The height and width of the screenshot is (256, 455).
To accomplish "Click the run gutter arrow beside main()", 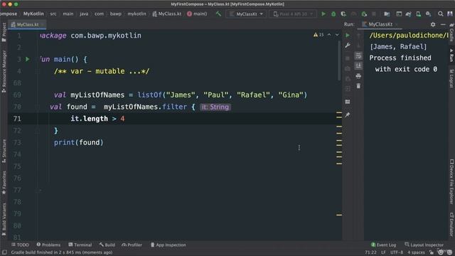I will coord(28,59).
